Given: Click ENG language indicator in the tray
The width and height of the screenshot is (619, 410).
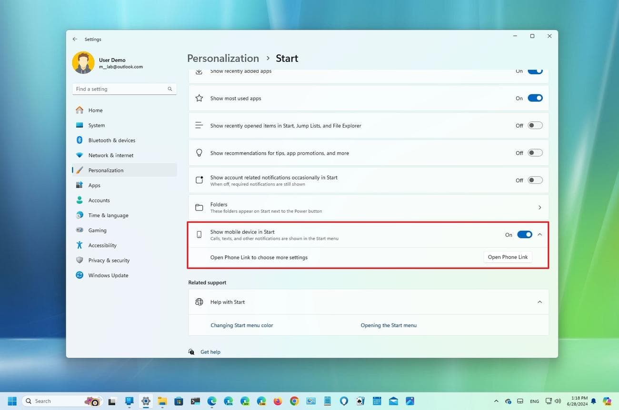Looking at the screenshot, I should pos(535,401).
